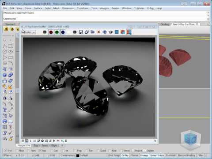Click the black H icon in frame buffer bottom bar
This screenshot has height=159, width=212.
pyautogui.click(x=54, y=141)
